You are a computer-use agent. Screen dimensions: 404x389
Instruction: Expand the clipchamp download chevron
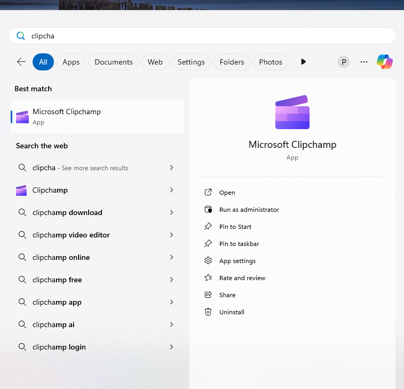(x=172, y=212)
